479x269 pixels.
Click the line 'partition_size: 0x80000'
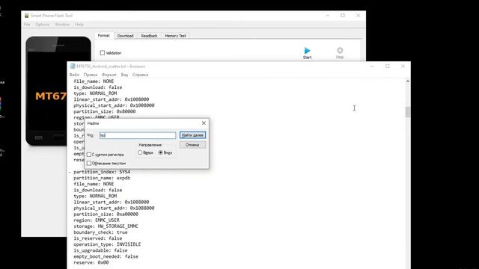105,111
